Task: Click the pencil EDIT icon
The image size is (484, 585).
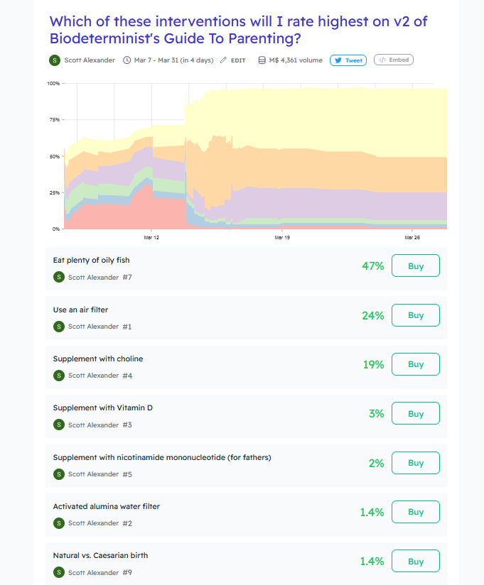Action: (223, 60)
